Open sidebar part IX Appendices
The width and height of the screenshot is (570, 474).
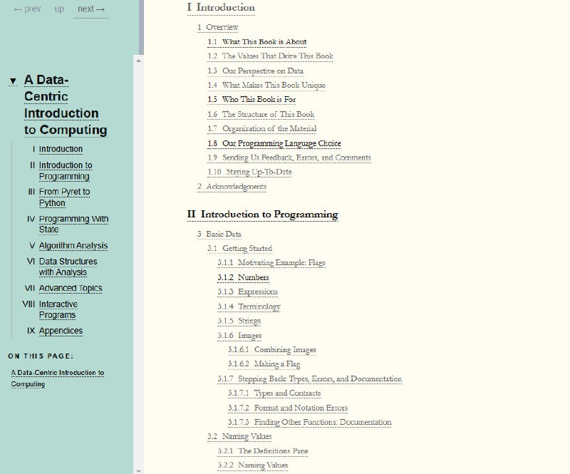[x=61, y=331]
